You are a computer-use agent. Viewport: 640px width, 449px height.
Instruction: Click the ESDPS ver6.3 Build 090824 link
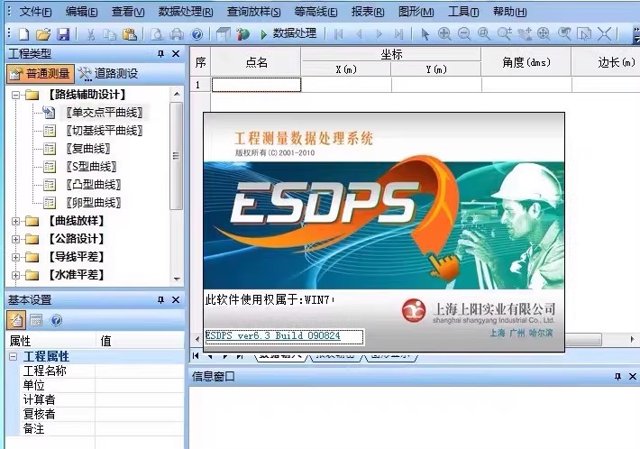[x=272, y=336]
